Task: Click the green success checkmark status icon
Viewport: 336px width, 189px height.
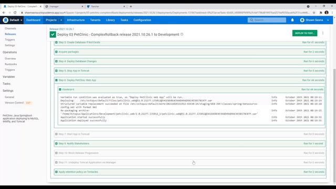Action: [x=52, y=35]
